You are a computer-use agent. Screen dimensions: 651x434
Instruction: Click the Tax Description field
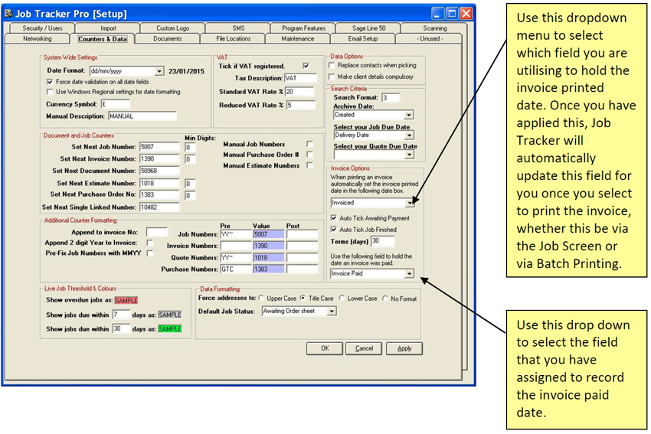(x=300, y=78)
